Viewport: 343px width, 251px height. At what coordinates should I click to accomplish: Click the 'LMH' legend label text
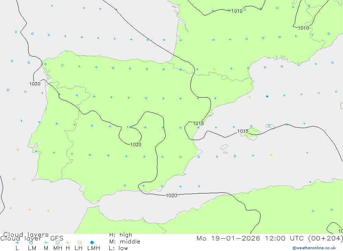[94, 248]
